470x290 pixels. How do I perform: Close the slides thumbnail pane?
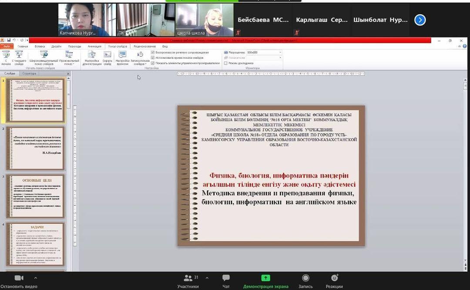click(68, 74)
